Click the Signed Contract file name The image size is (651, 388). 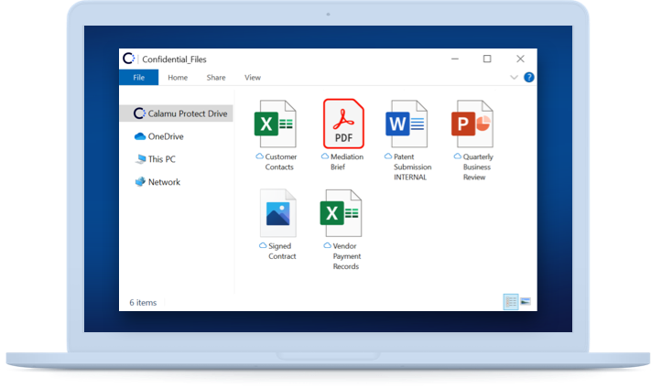click(x=282, y=251)
